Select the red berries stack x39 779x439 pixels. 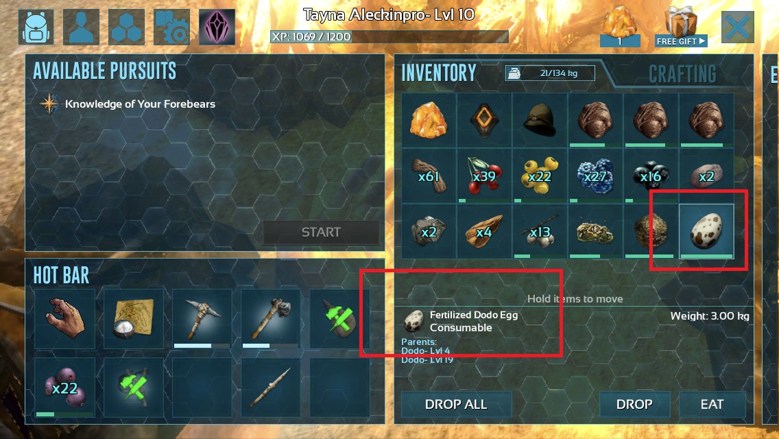(x=484, y=176)
